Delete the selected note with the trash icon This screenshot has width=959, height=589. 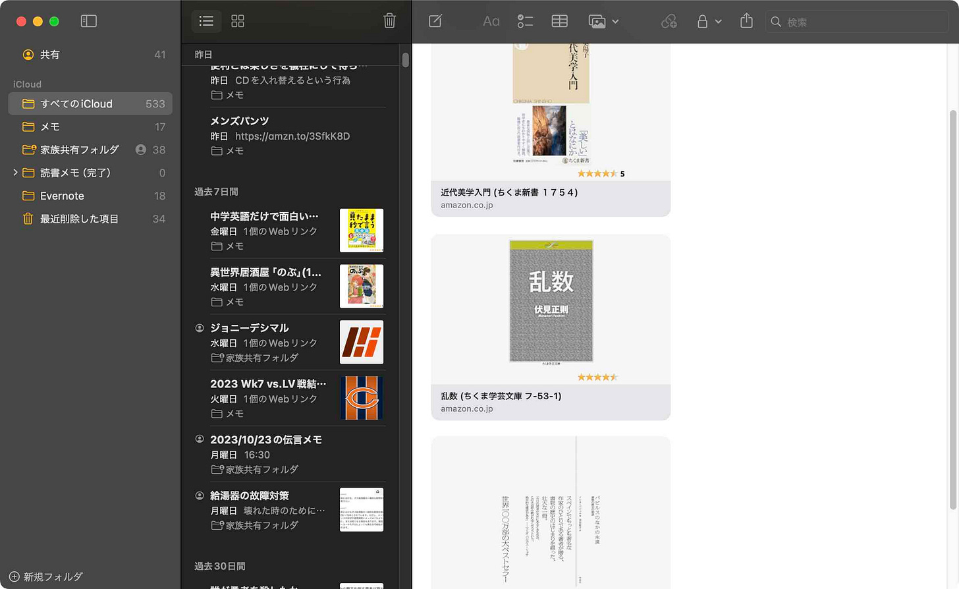pyautogui.click(x=389, y=21)
